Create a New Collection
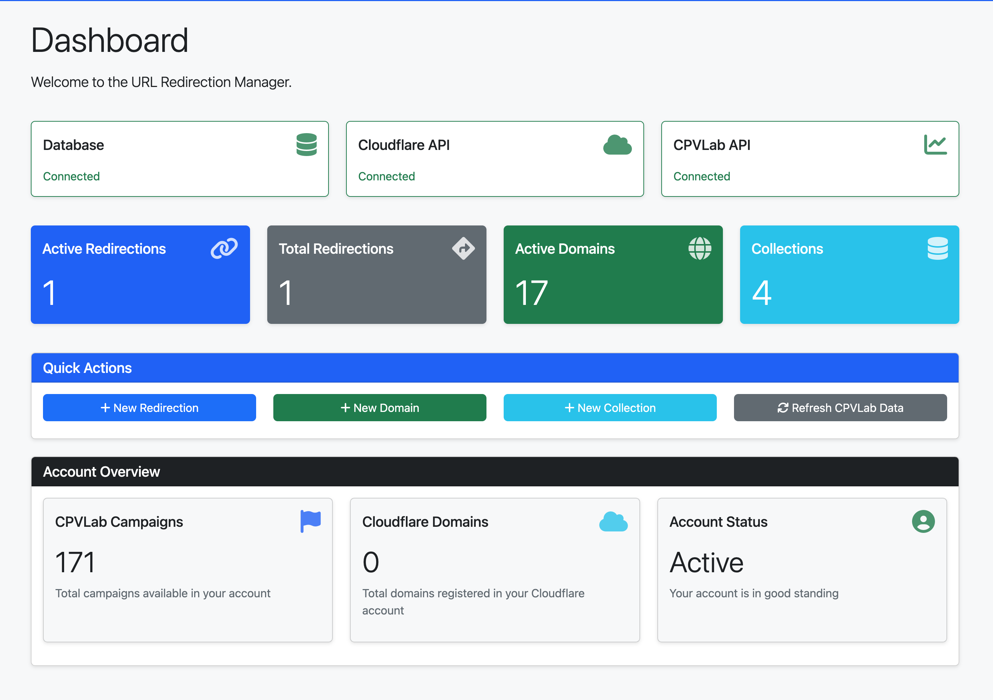Screen dimensions: 993x700 610,408
